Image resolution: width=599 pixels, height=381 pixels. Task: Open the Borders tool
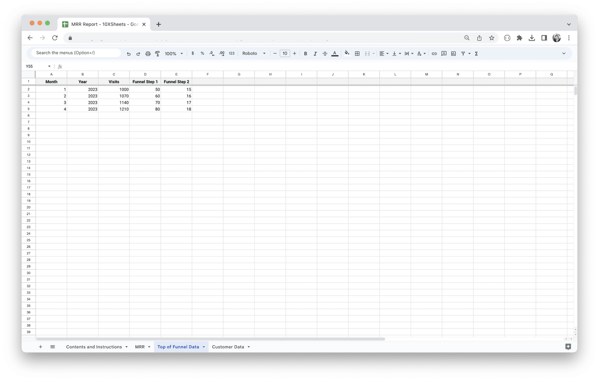pyautogui.click(x=357, y=54)
